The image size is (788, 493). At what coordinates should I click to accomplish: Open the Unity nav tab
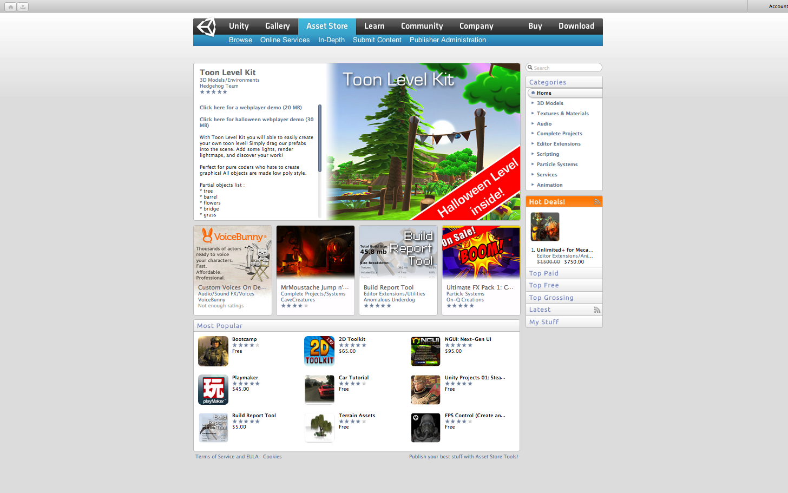tap(239, 26)
